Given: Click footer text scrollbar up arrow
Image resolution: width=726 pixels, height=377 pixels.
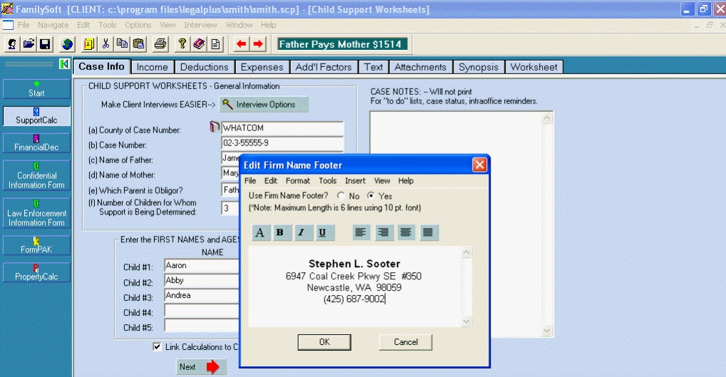Looking at the screenshot, I should point(466,252).
